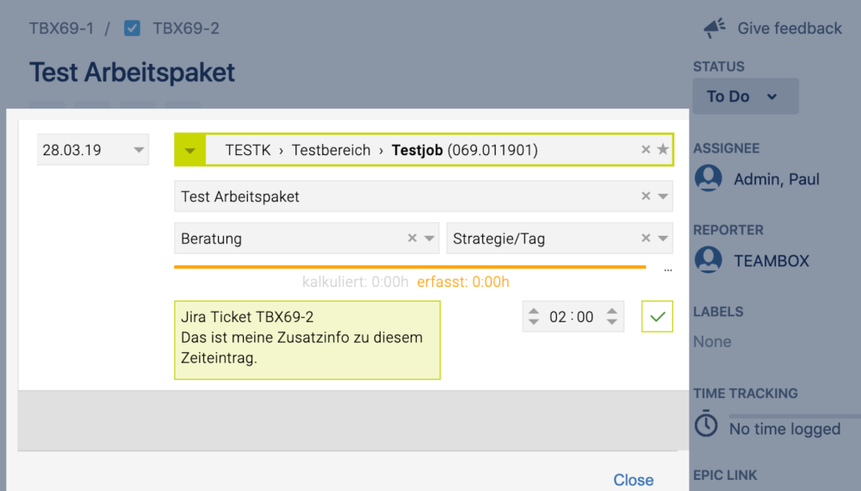Screen dimensions: 861x491
Task: Open the Strategie/Tag dropdown arrow
Action: (663, 239)
